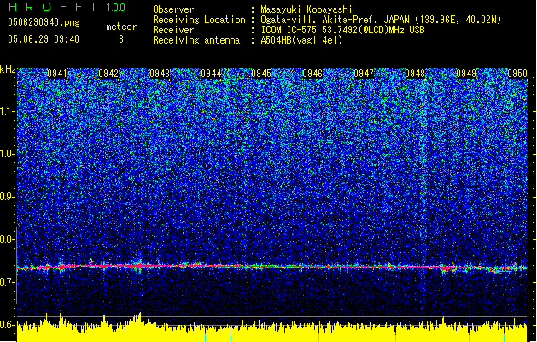Click the 0949 time marker

466,74
